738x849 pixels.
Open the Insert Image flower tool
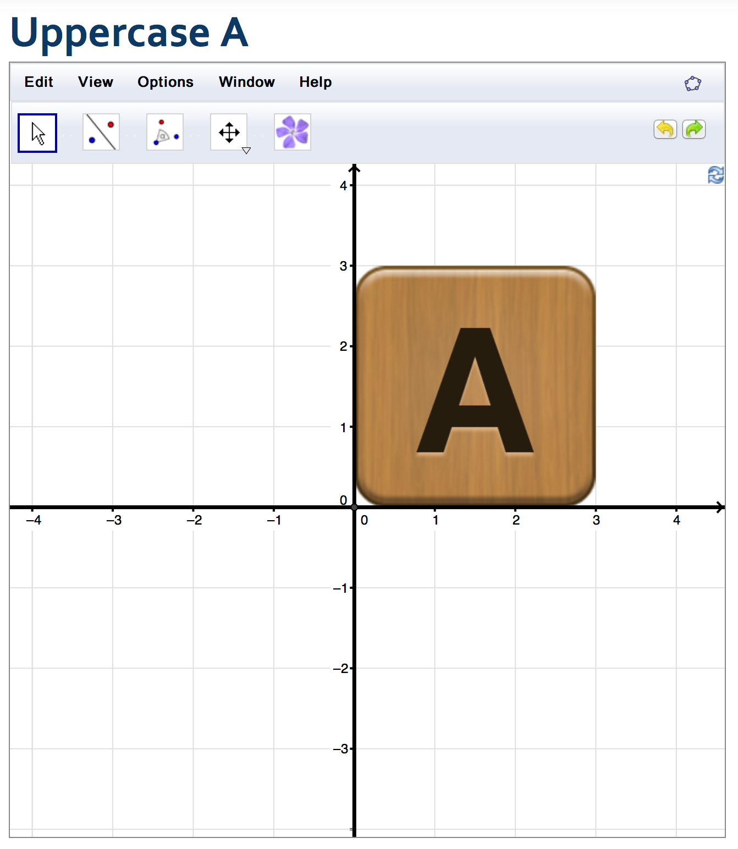(x=292, y=132)
